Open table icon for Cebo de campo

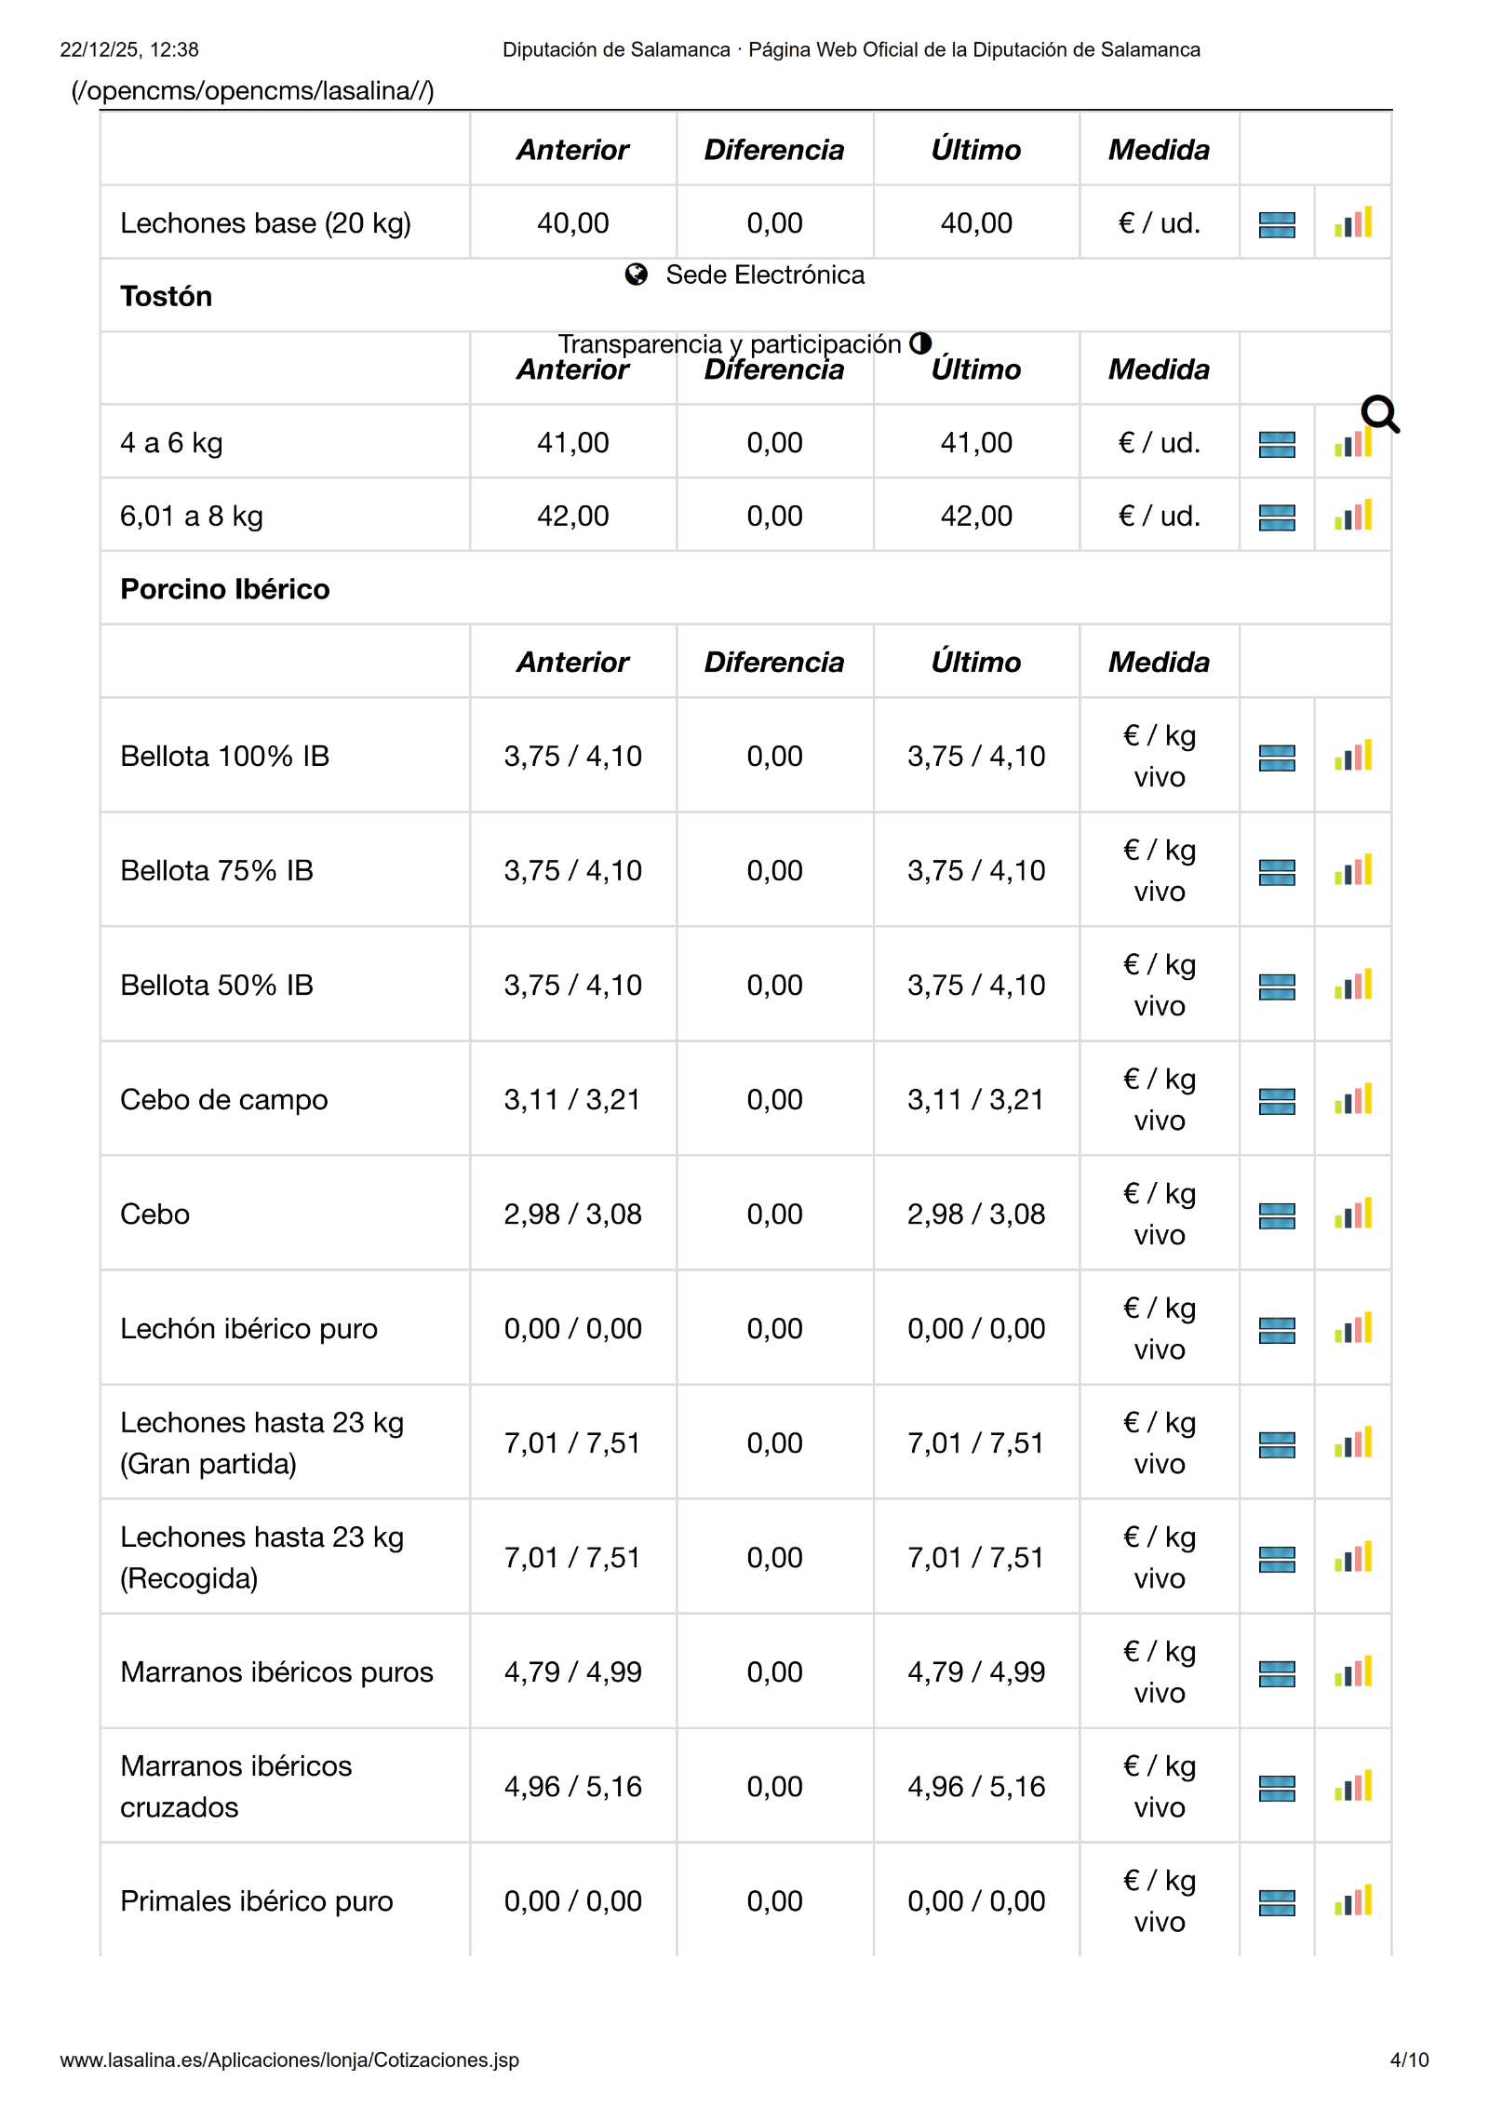1277,1101
